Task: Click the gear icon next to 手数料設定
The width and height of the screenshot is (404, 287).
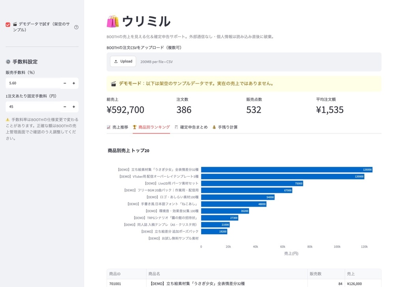Action: point(8,62)
